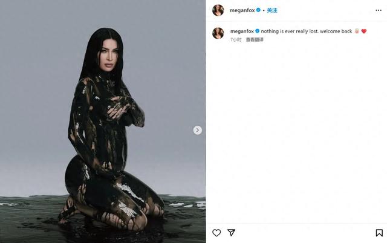Viewport: 387px width, 243px height.
Task: Follow the account via 关注
Action: pyautogui.click(x=272, y=10)
